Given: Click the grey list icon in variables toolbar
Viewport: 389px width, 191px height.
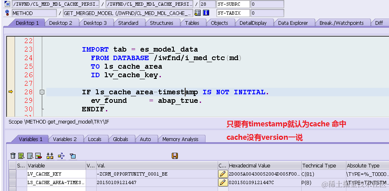Looking at the screenshot, I should pyautogui.click(x=30, y=156).
